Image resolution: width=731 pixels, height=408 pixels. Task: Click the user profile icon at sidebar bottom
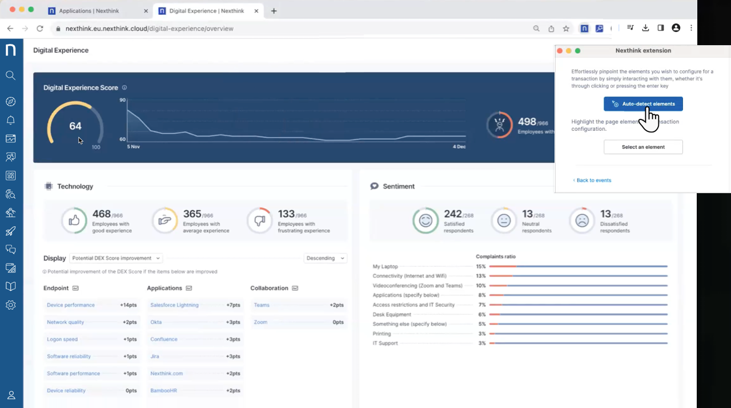(11, 395)
